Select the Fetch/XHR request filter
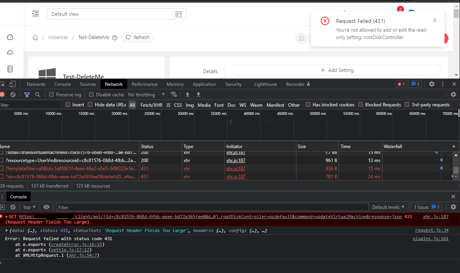Image resolution: width=460 pixels, height=273 pixels. click(151, 105)
